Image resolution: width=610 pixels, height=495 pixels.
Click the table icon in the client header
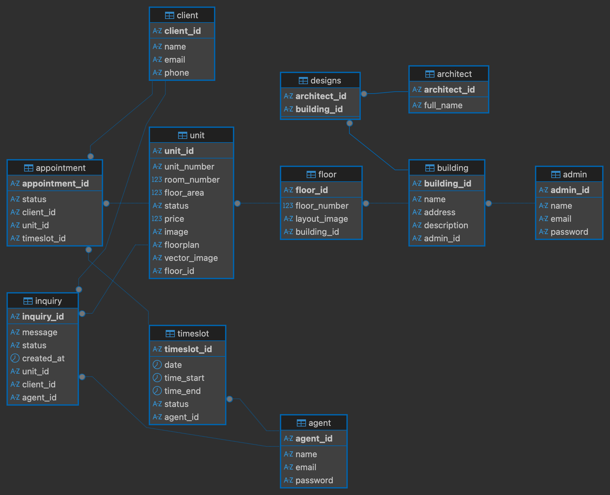[x=170, y=15]
